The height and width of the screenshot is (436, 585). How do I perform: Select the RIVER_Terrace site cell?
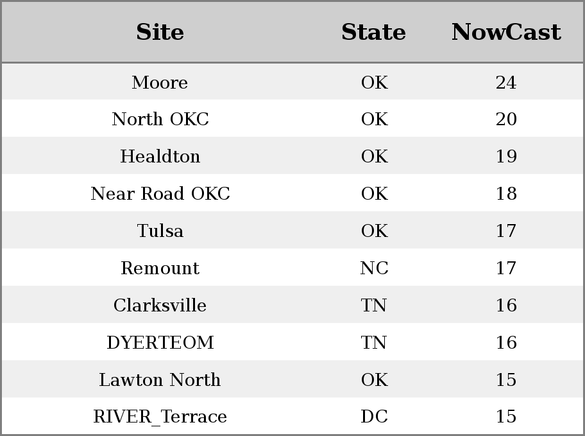click(160, 417)
